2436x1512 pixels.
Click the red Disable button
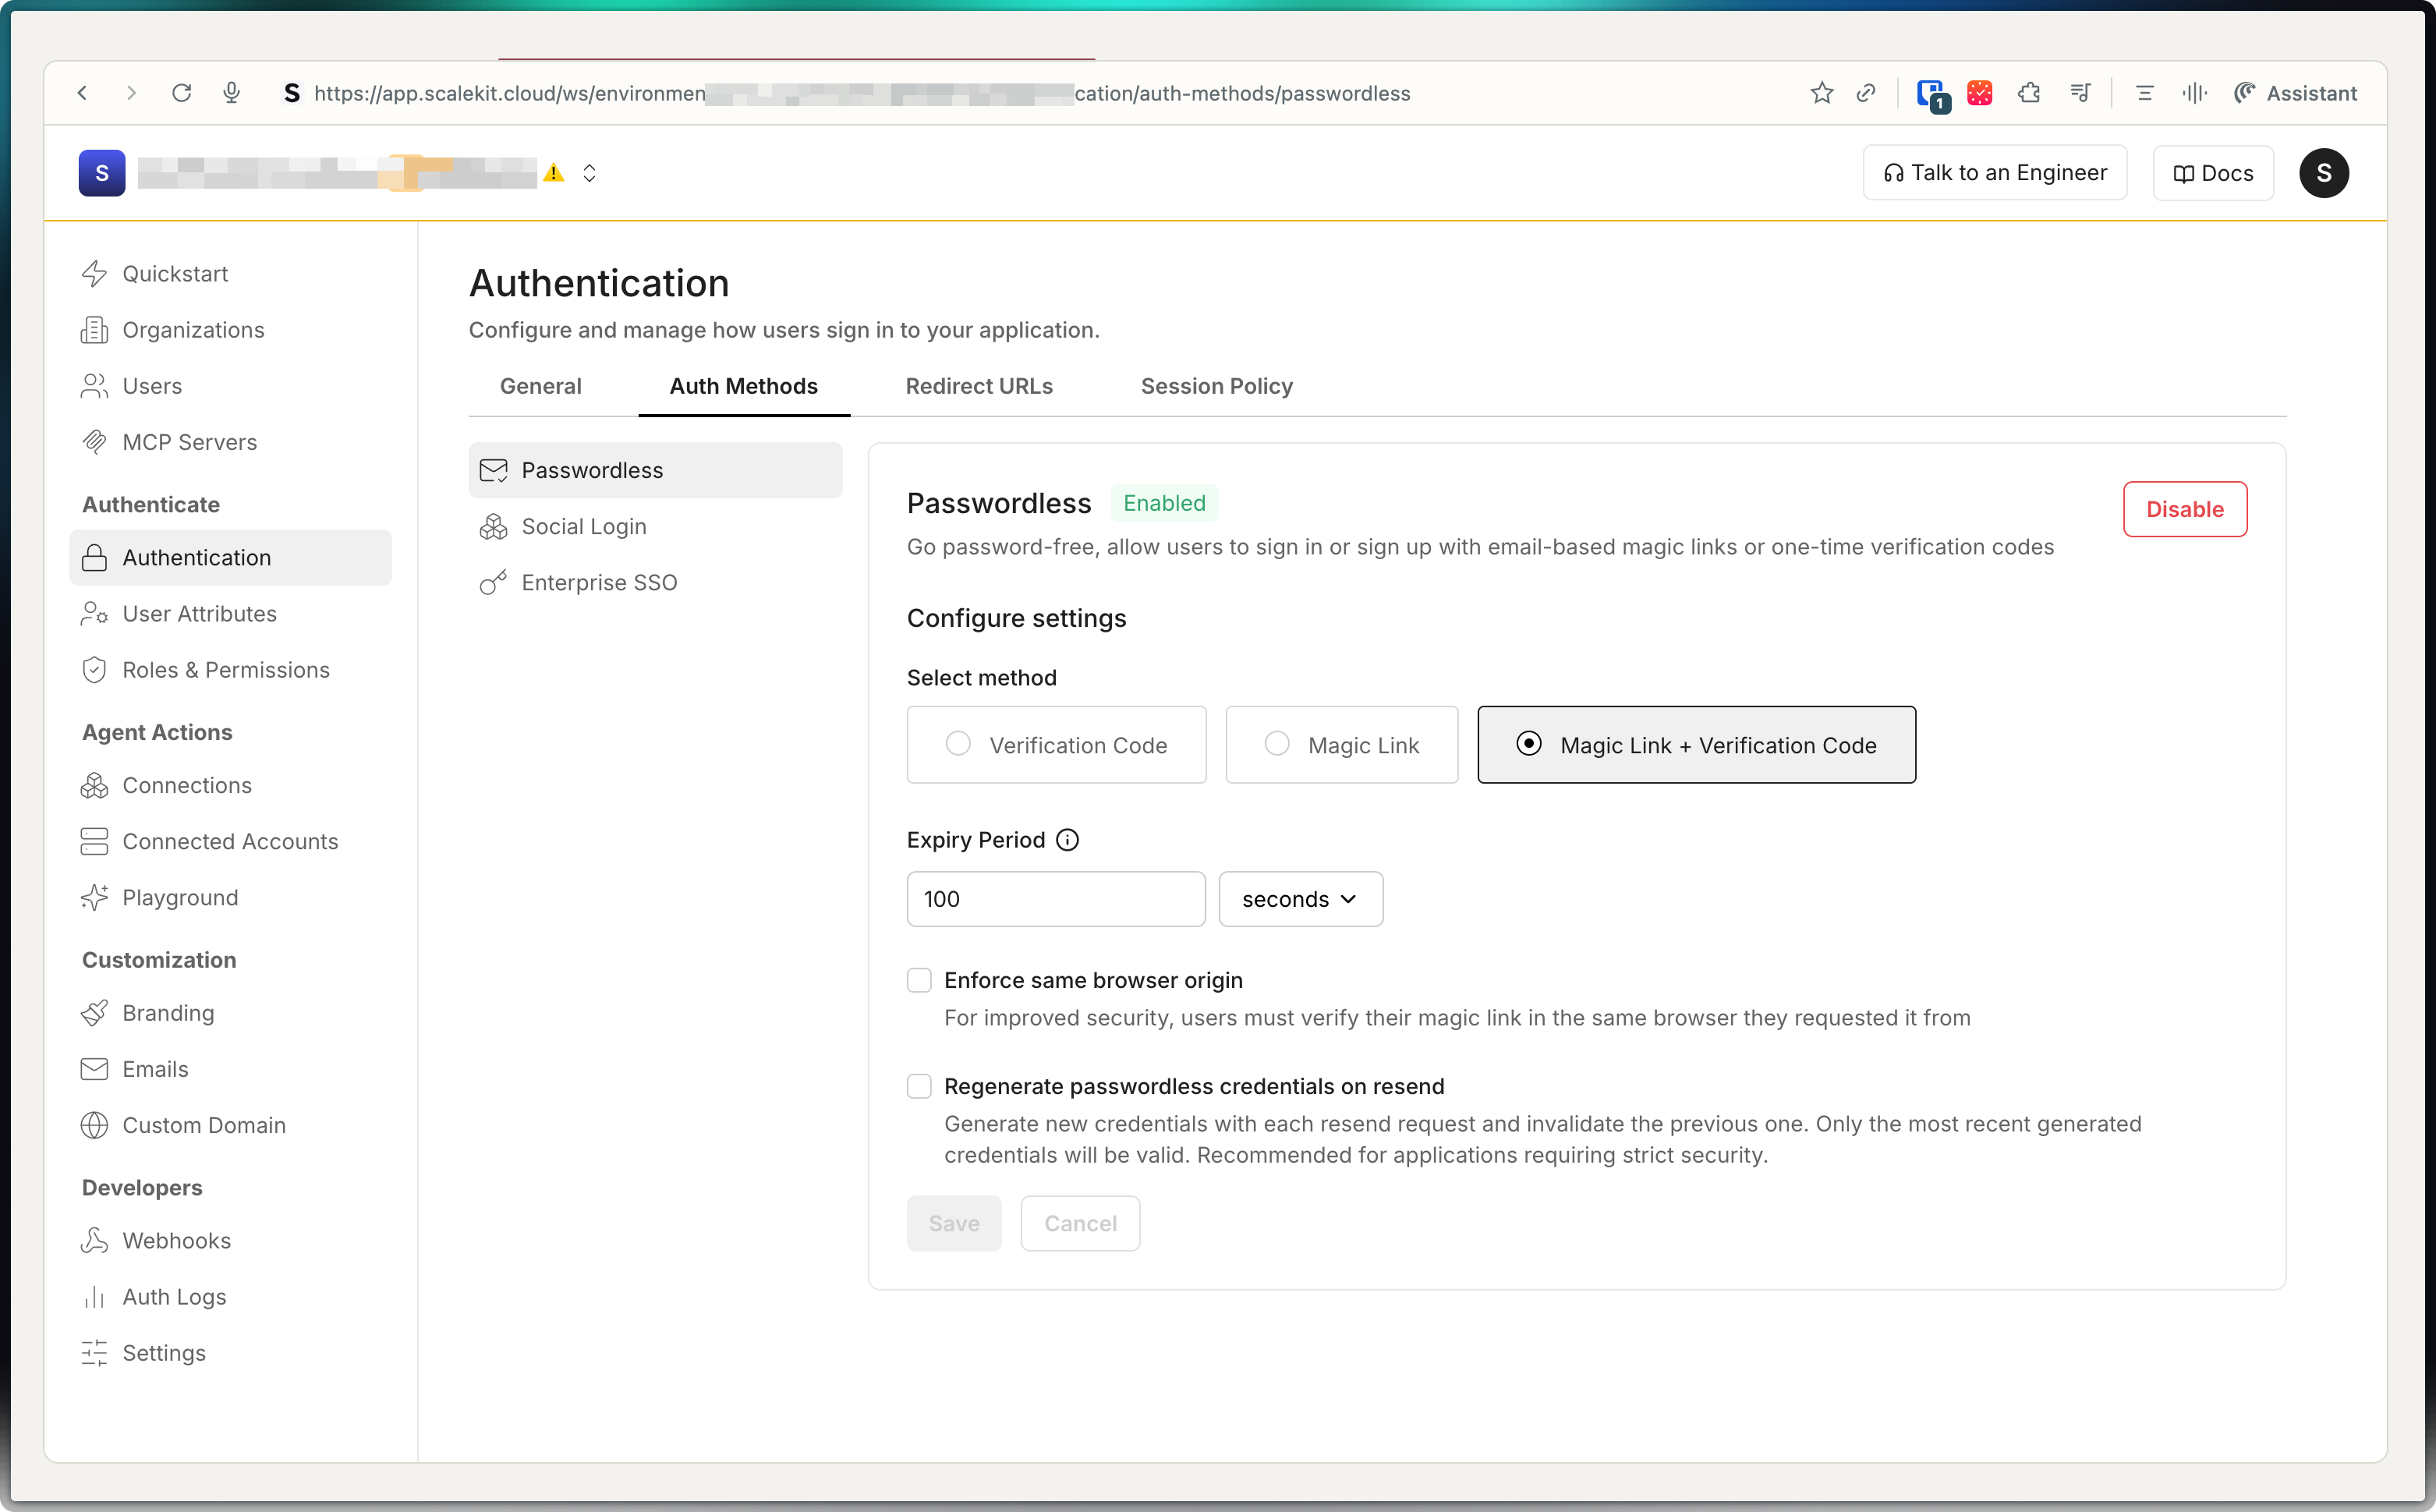(2184, 509)
